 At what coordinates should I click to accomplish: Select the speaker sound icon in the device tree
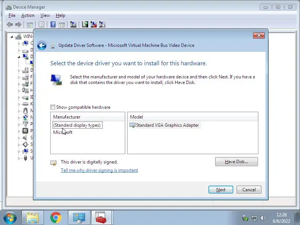point(25,138)
